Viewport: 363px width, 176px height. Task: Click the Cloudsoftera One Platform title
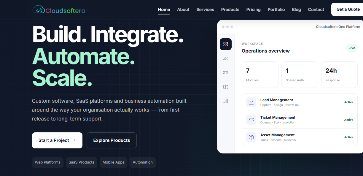[338, 27]
